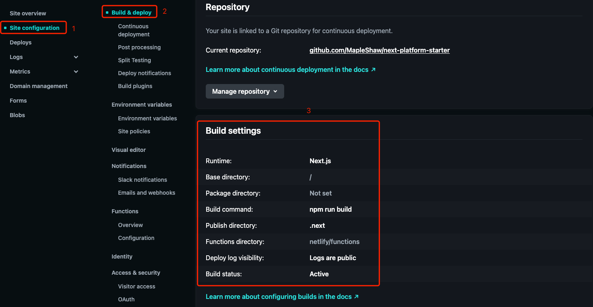Expand the Metrics chevron in sidebar
Viewport: 593px width, 307px height.
pos(76,71)
